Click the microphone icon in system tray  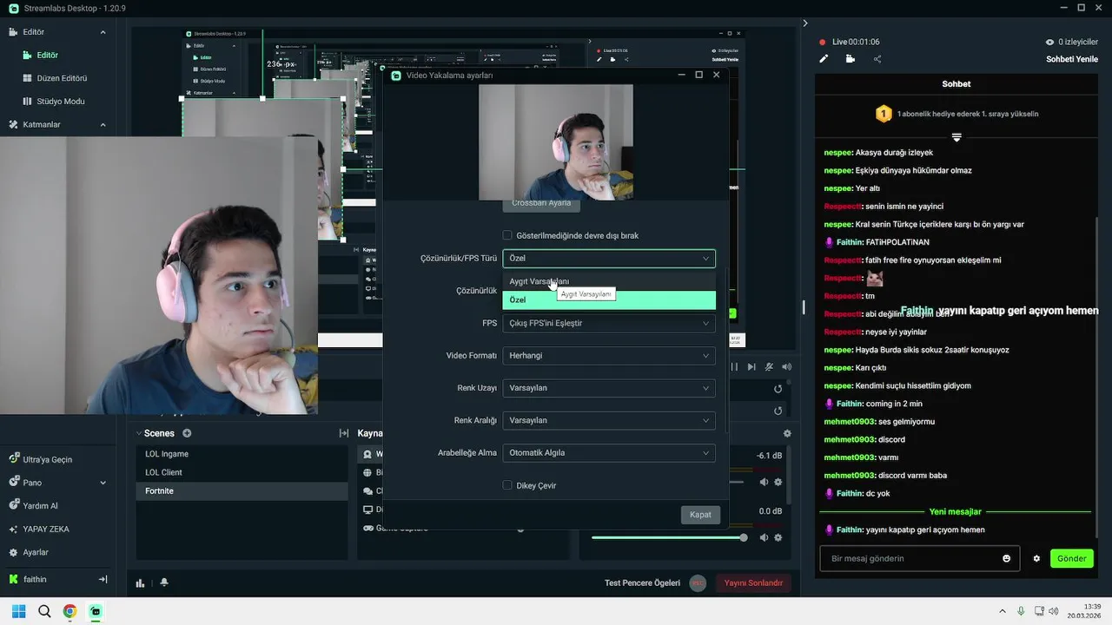[1021, 611]
